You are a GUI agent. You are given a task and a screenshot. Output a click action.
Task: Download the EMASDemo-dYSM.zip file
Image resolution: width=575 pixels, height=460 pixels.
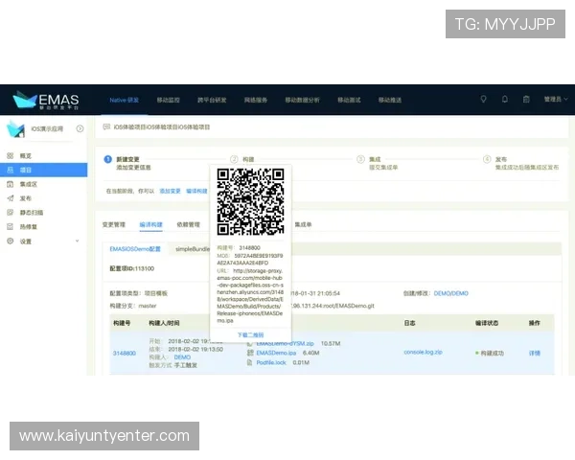click(285, 344)
